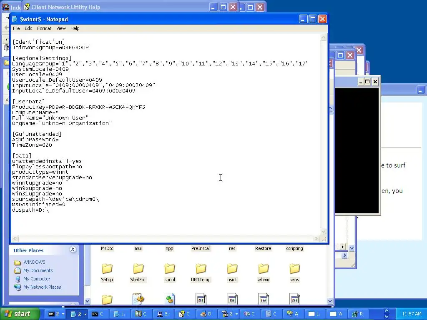Go to My Documents in Other Places

[38, 270]
